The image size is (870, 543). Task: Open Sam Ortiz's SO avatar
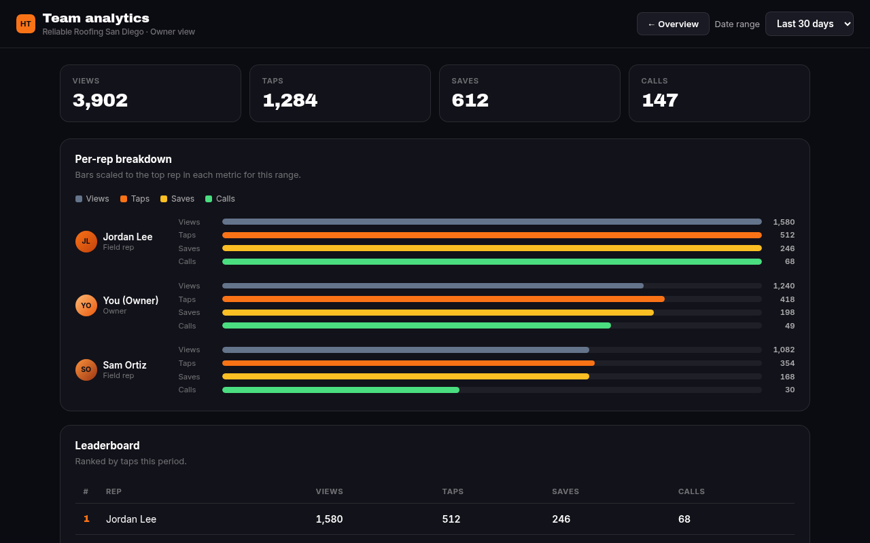86,370
